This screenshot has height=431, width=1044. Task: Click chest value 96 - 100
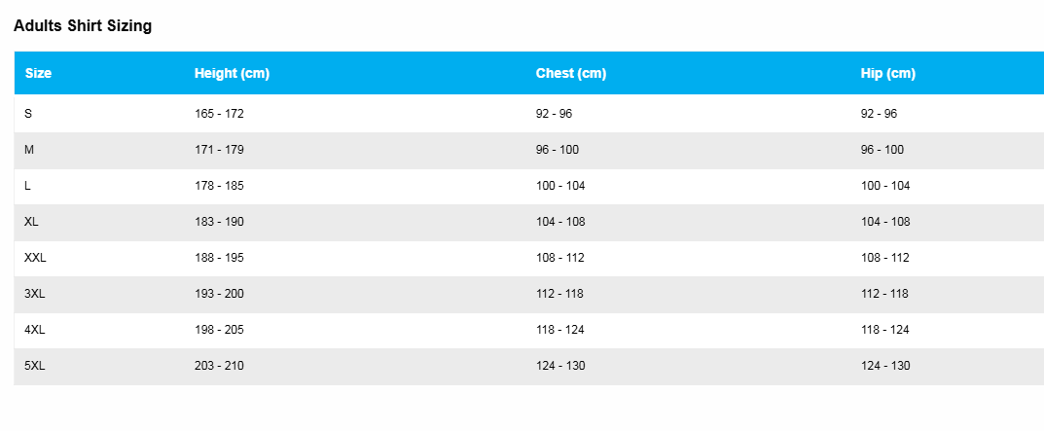(558, 150)
